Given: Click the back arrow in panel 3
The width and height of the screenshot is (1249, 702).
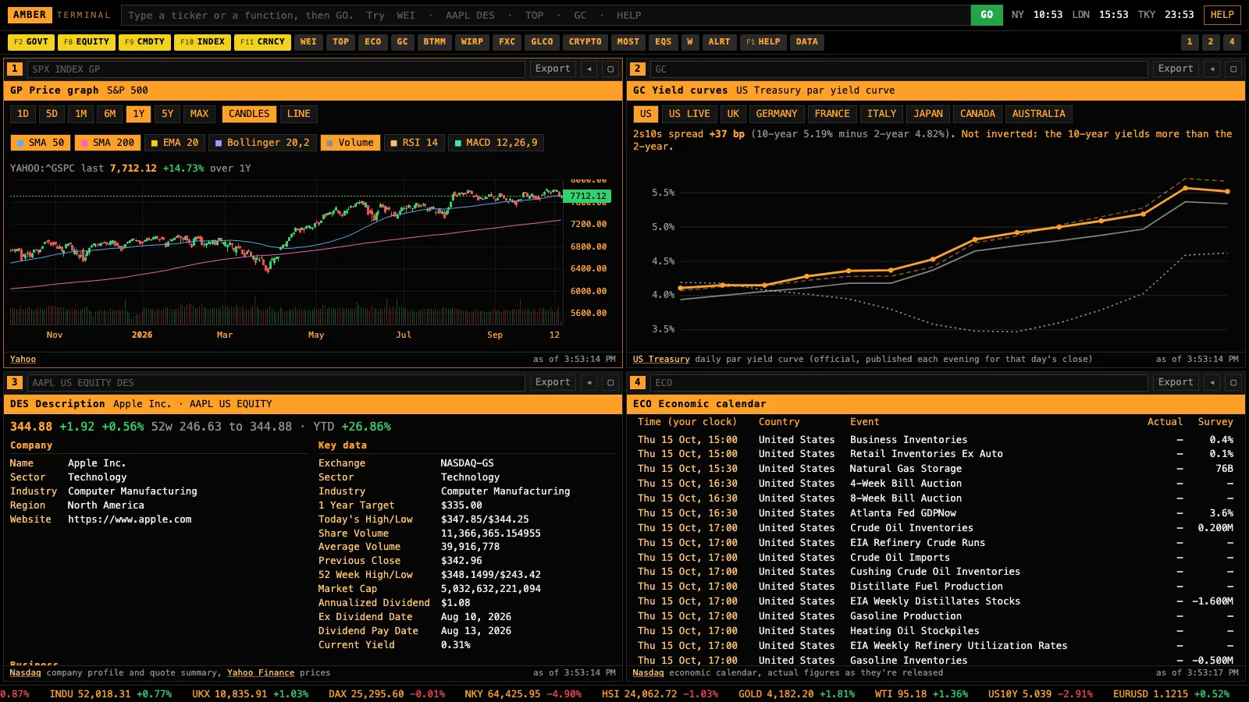Looking at the screenshot, I should click(x=589, y=382).
